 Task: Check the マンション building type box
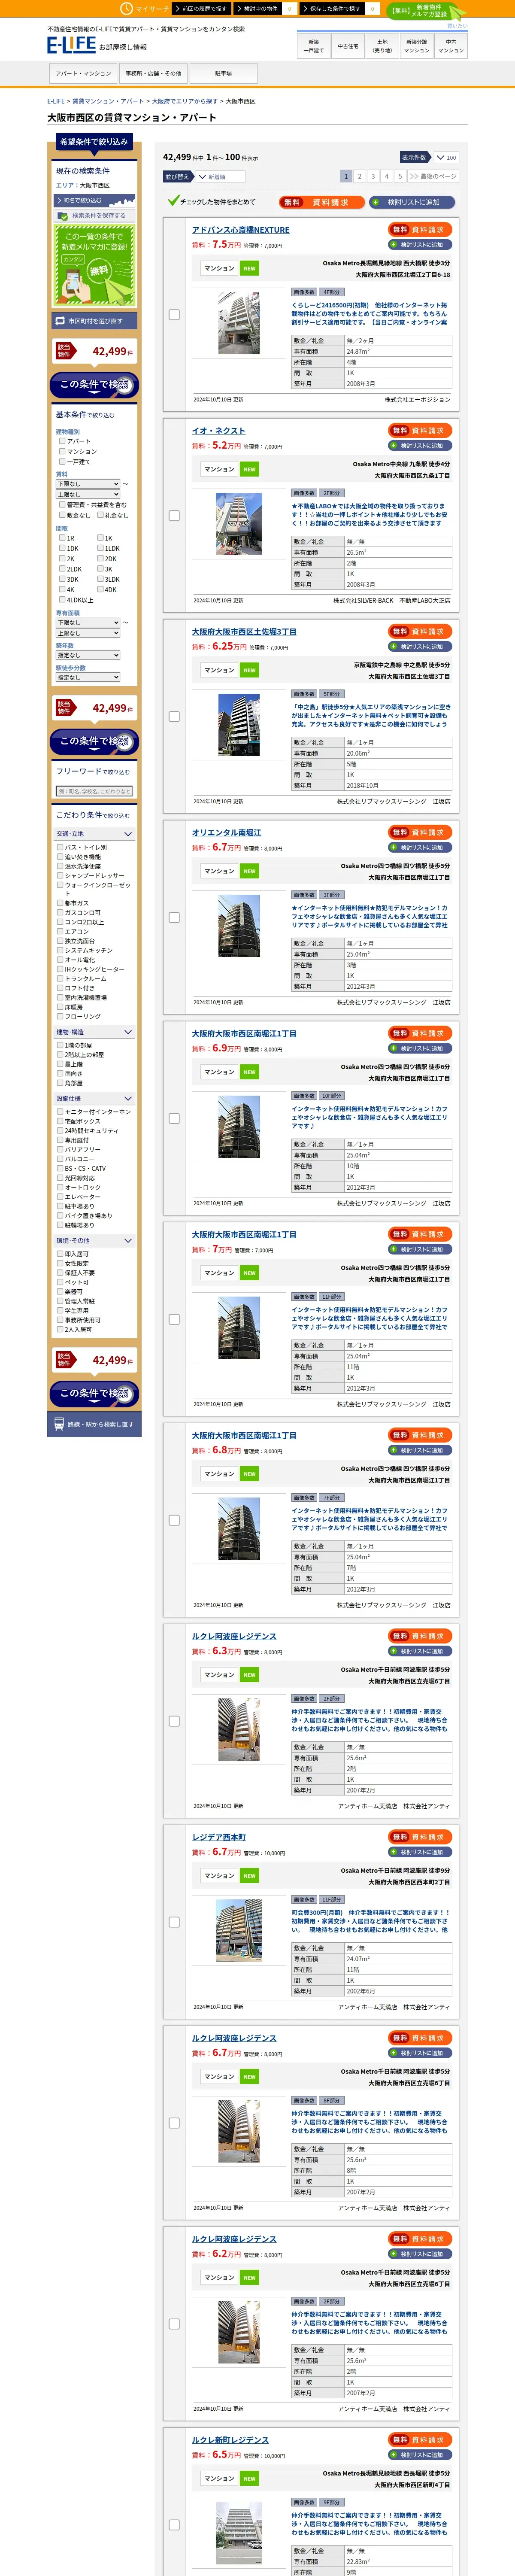tap(62, 451)
